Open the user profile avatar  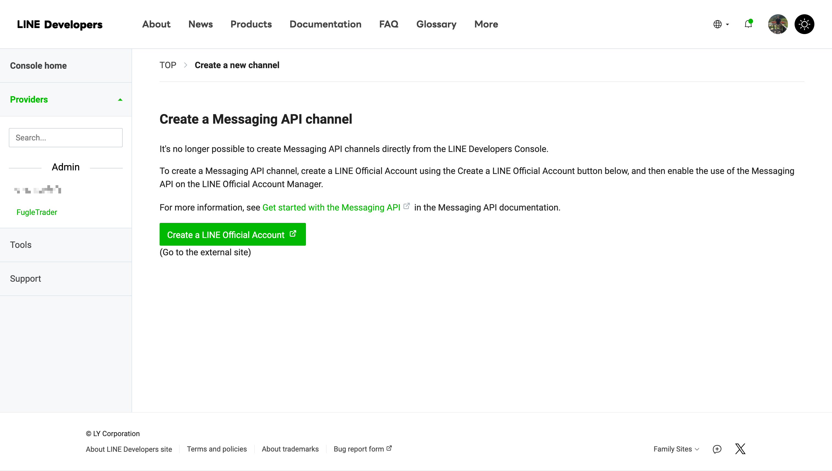(778, 24)
